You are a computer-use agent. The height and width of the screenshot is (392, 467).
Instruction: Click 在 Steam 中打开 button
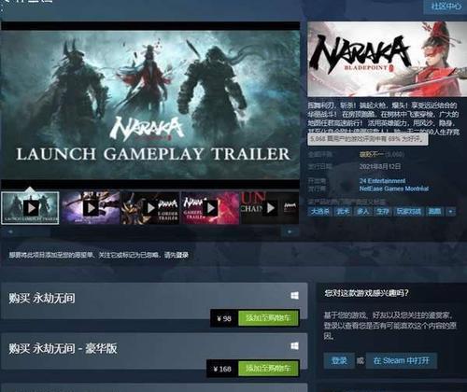pos(402,360)
